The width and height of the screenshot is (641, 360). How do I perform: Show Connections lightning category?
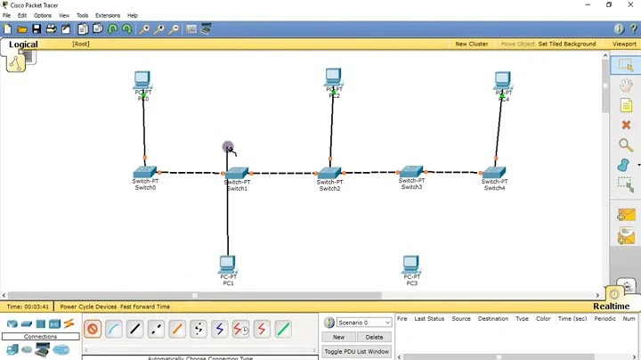[69, 323]
